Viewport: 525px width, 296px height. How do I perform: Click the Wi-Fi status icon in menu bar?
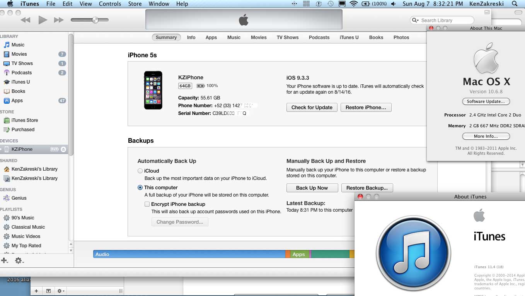pyautogui.click(x=353, y=4)
